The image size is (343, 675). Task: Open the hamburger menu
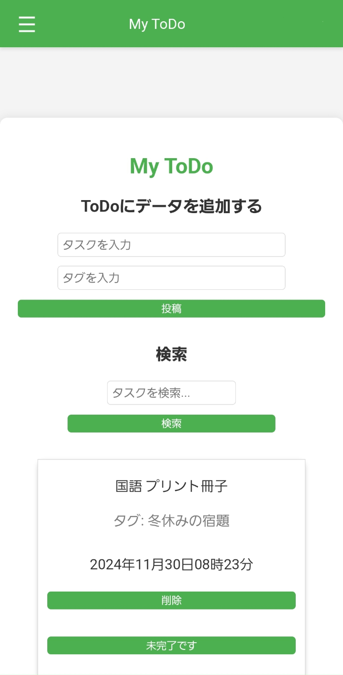pyautogui.click(x=27, y=24)
